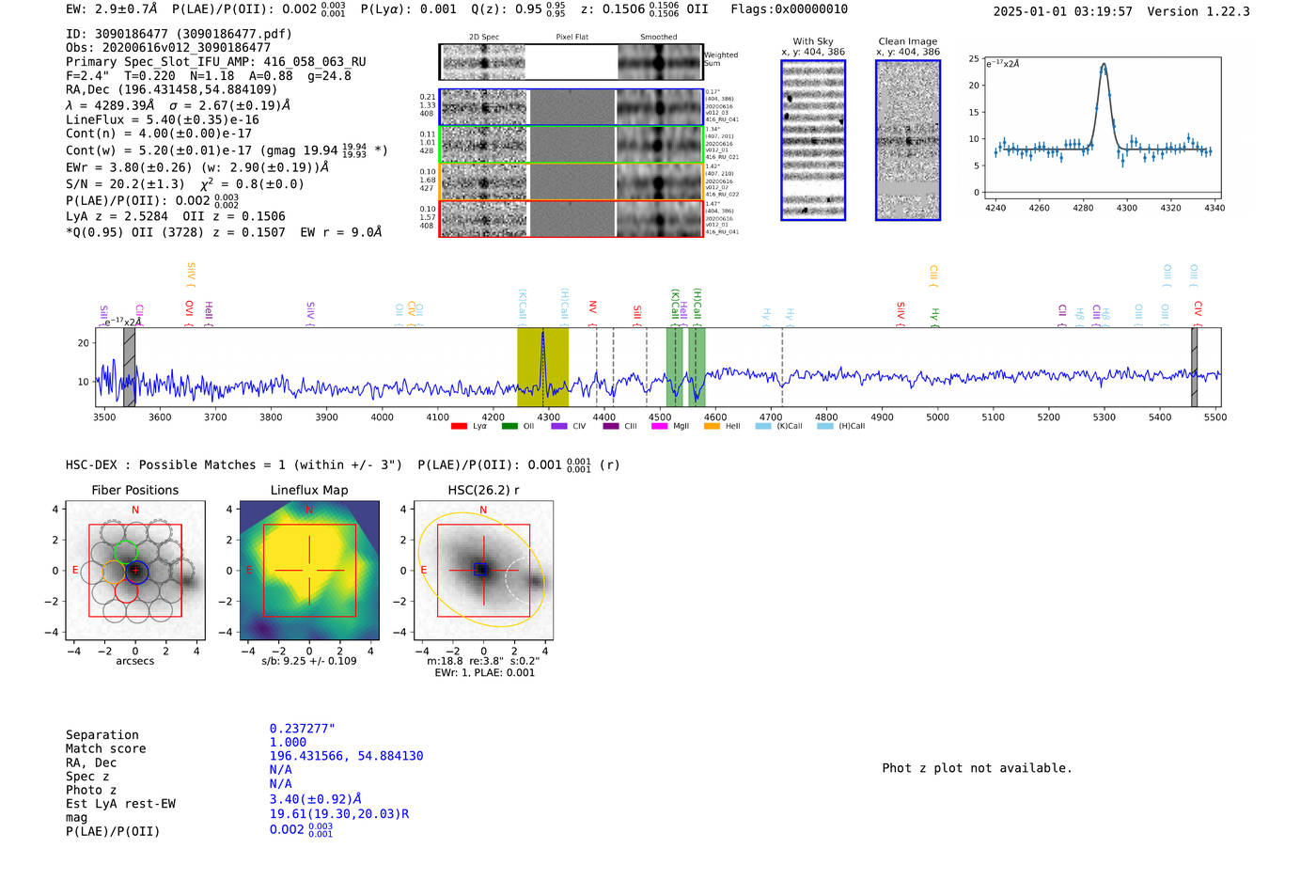This screenshot has height=896, width=1316.
Task: Click the red NV line label above spectrum
Action: [593, 309]
